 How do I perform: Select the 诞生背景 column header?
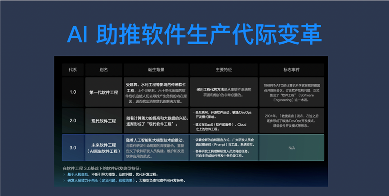point(156,70)
